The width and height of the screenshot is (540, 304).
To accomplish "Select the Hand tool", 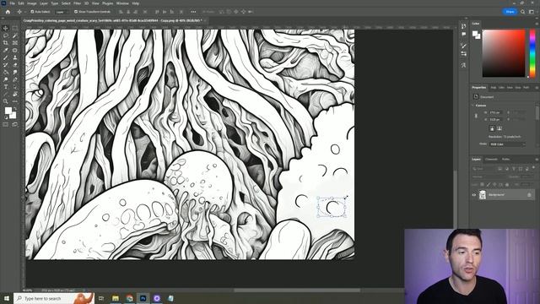I will tap(15, 94).
